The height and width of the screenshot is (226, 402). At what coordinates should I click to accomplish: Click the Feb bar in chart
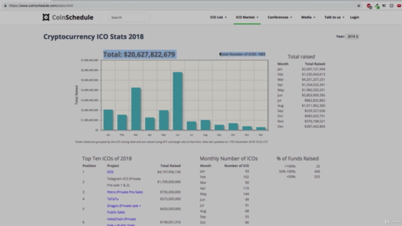(122, 122)
